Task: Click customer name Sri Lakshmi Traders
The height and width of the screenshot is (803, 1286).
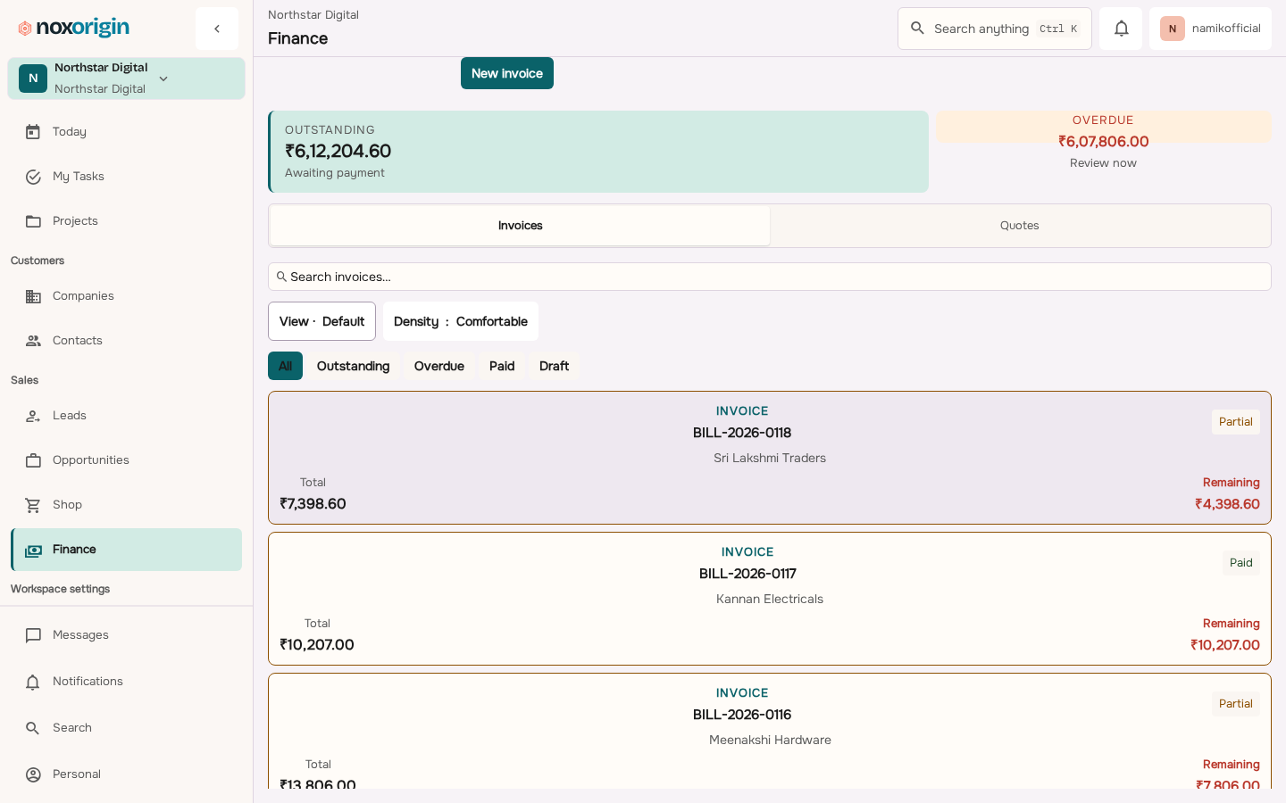Action: pos(770,458)
